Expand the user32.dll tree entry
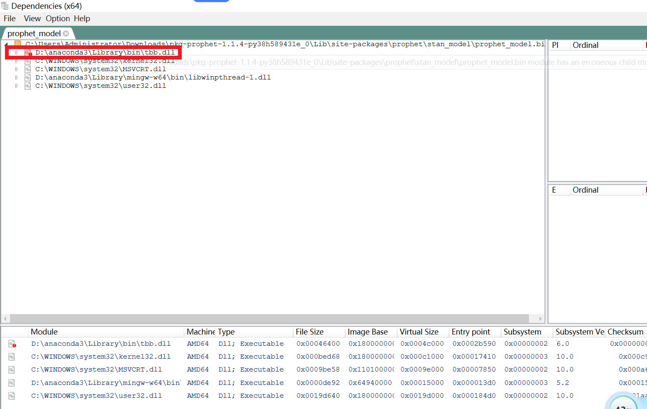Viewport: 647px width, 409px height. [x=17, y=86]
